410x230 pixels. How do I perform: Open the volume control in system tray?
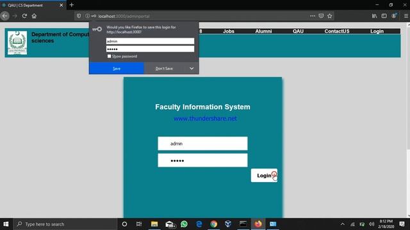click(372, 224)
